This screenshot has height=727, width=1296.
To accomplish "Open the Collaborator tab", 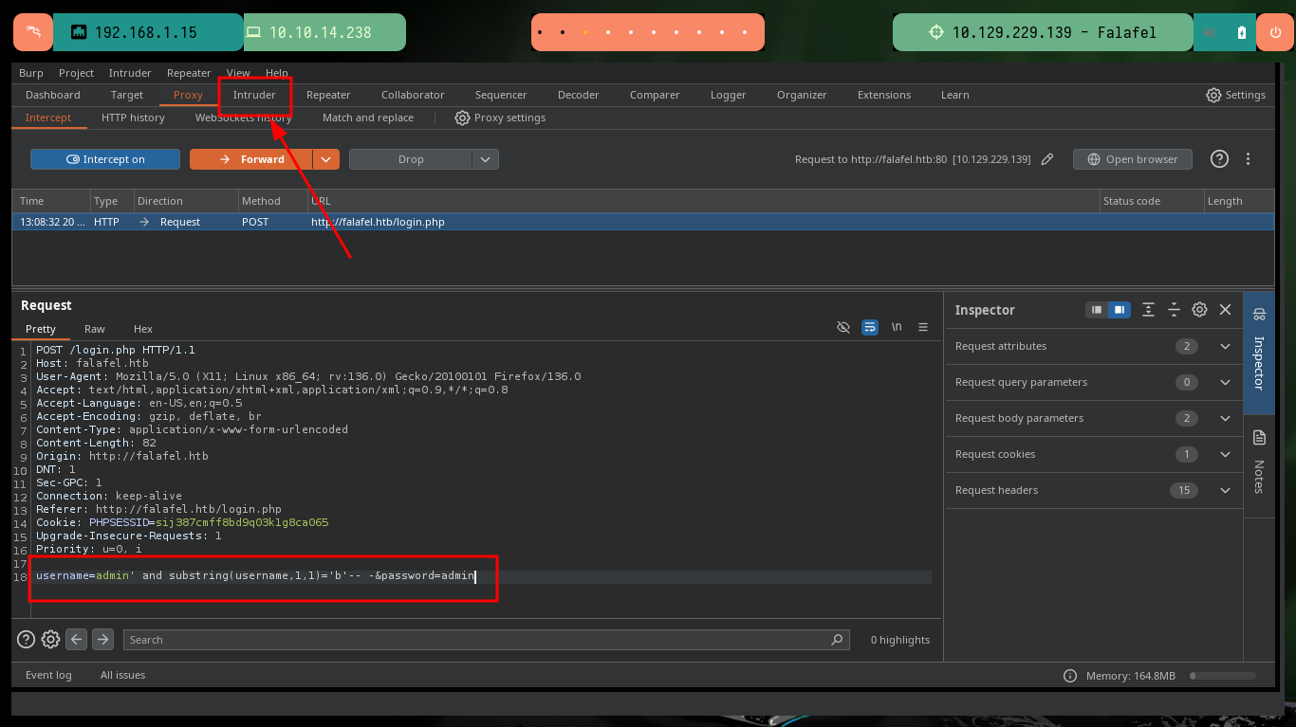I will pyautogui.click(x=413, y=95).
